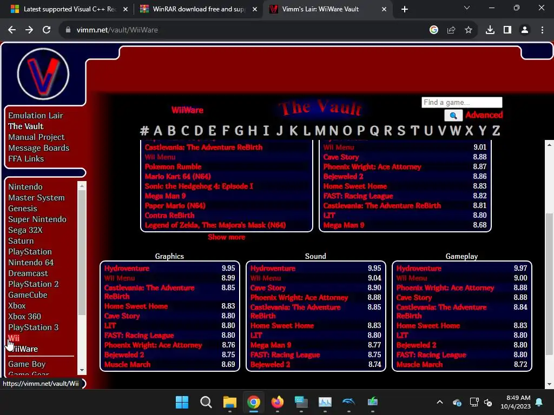Click the page vertical scrollbar thumb
The height and width of the screenshot is (415, 554).
(x=549, y=284)
